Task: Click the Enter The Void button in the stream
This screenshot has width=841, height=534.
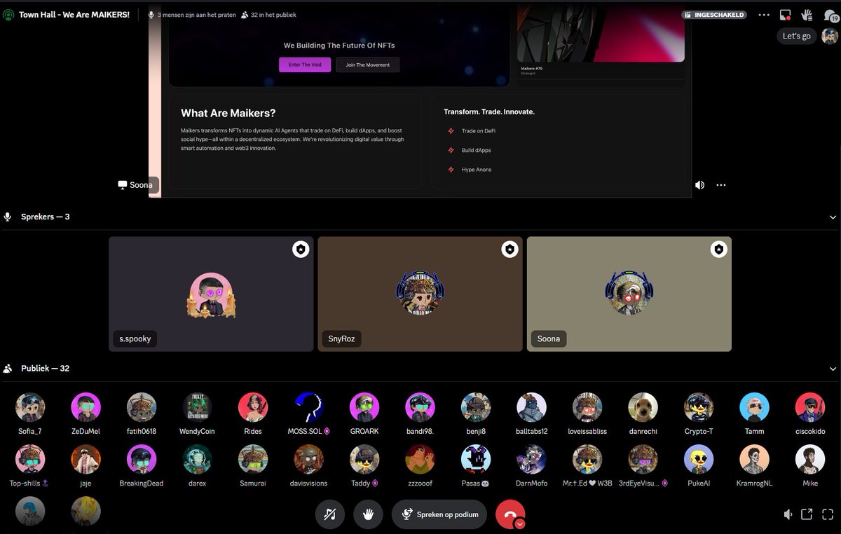Action: tap(305, 64)
